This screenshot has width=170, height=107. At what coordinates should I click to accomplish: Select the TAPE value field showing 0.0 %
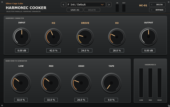[x=111, y=100]
